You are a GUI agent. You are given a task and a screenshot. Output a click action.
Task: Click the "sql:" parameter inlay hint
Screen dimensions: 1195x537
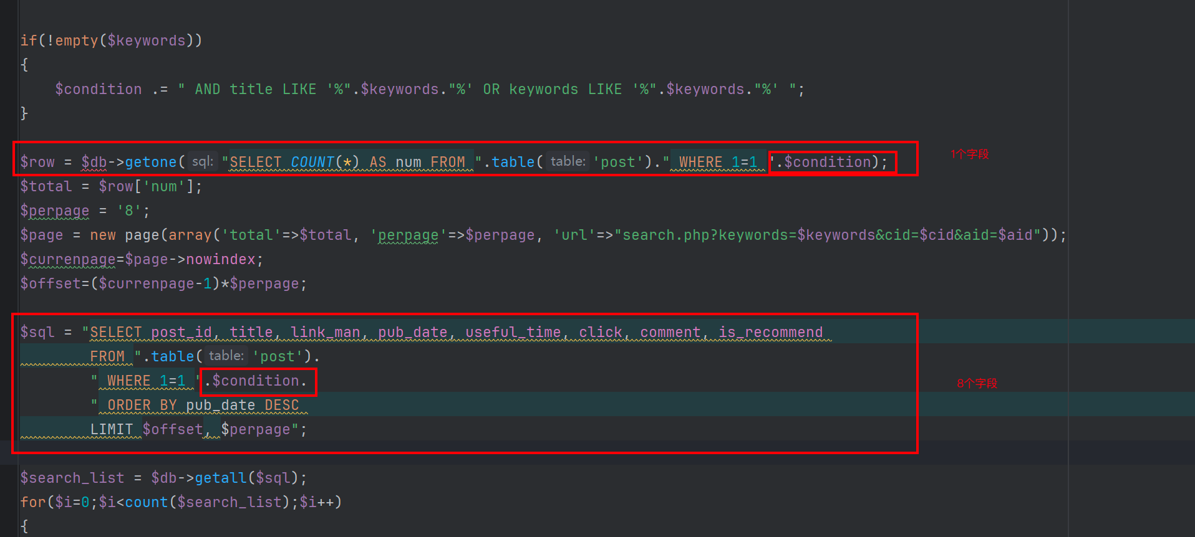203,161
